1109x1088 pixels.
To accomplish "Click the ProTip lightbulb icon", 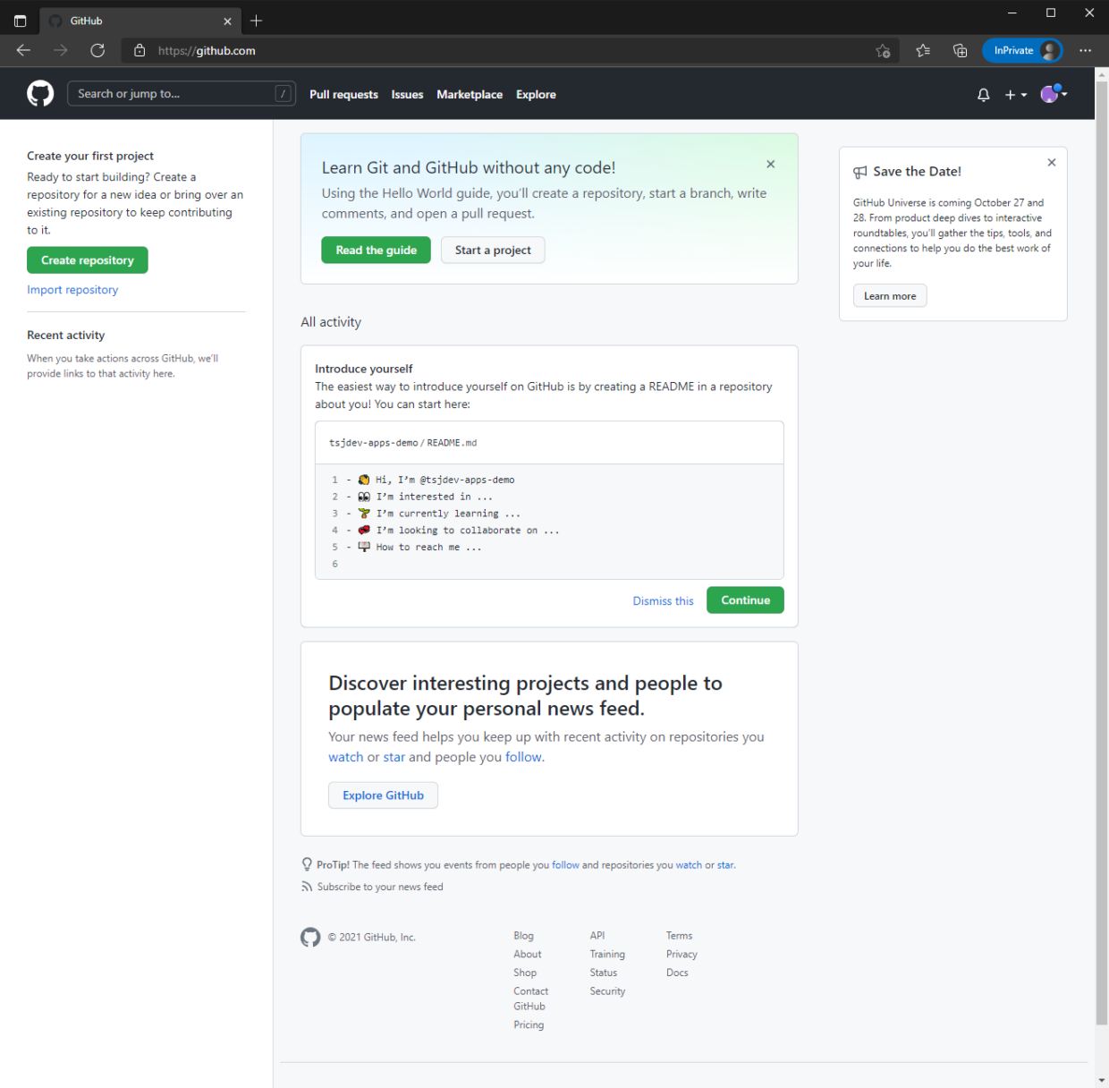I will [x=307, y=863].
